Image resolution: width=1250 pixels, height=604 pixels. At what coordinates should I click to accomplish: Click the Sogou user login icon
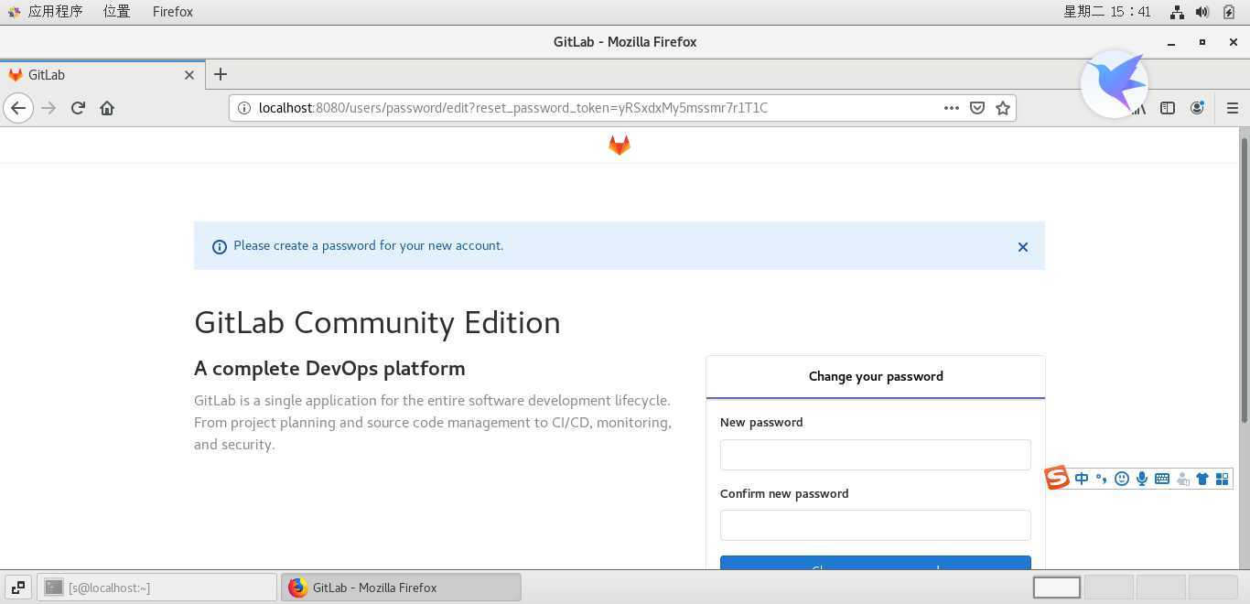[1182, 479]
